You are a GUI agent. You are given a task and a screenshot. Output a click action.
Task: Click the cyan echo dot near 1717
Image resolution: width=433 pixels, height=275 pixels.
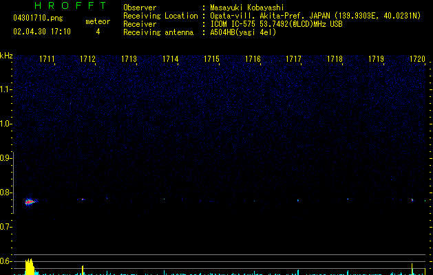tap(298, 201)
